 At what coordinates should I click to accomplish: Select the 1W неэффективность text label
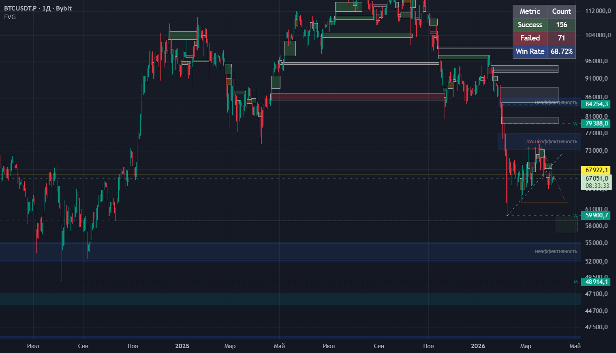552,142
